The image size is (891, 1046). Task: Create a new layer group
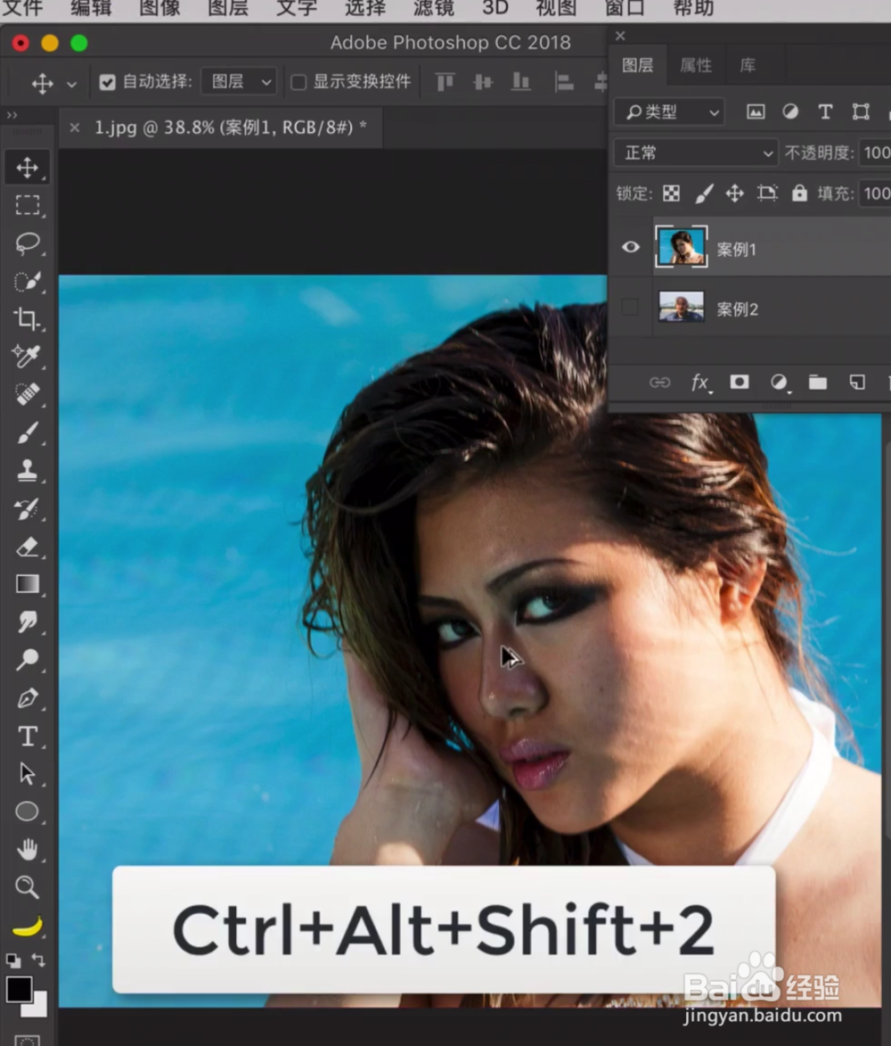[x=818, y=383]
